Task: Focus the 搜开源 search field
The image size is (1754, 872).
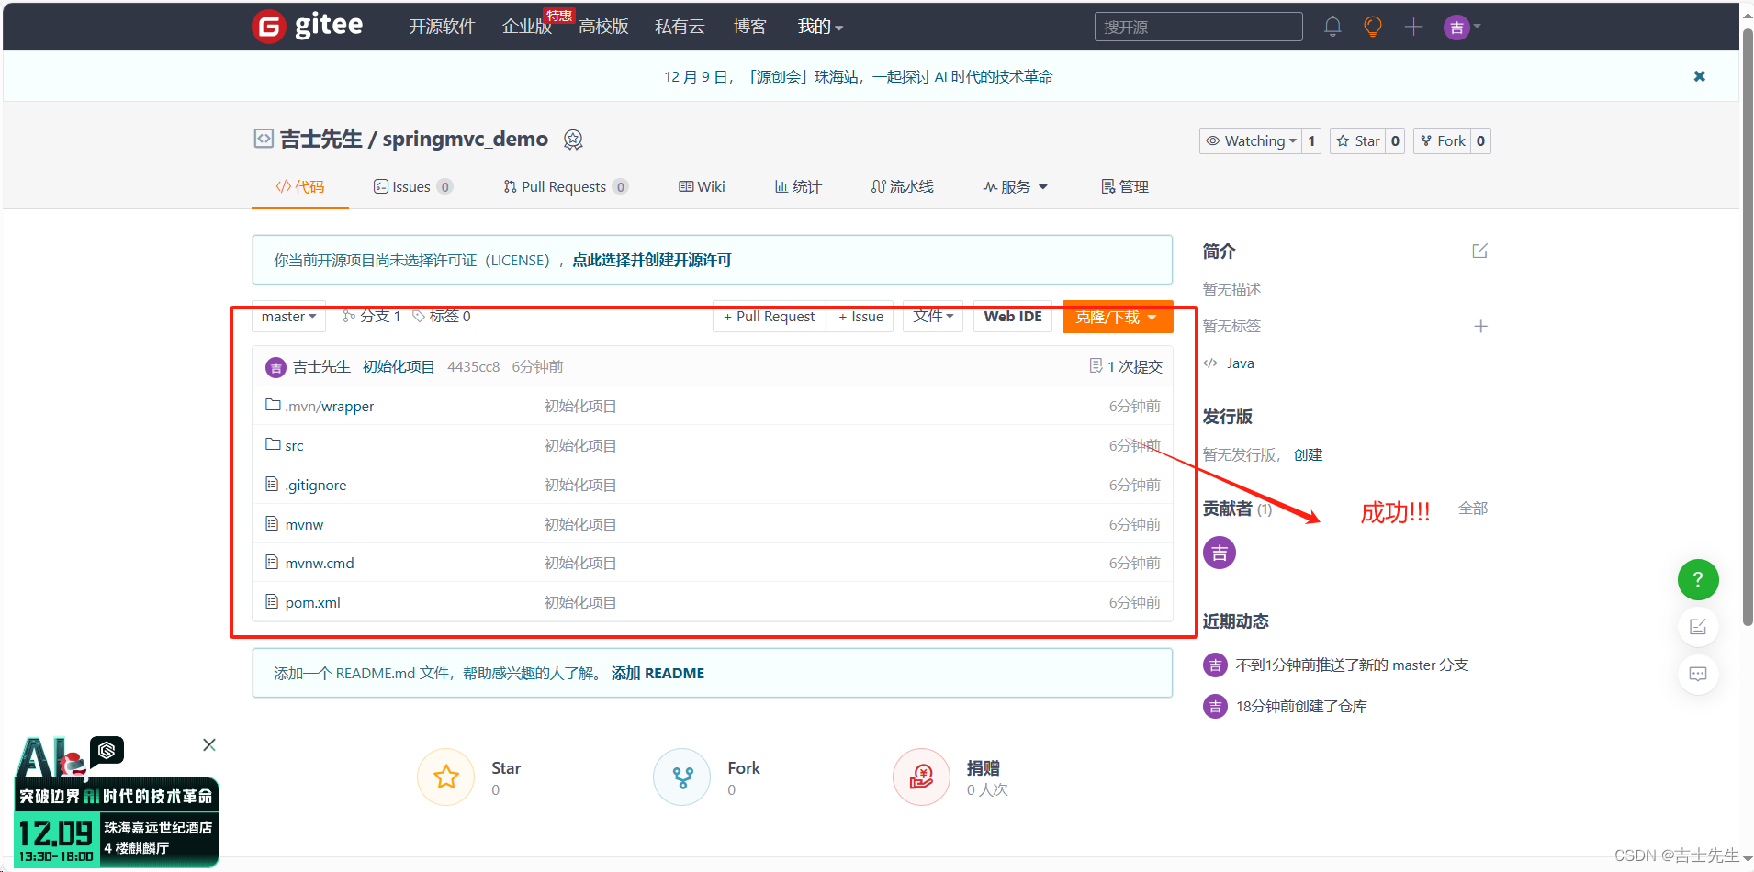Action: click(1198, 27)
